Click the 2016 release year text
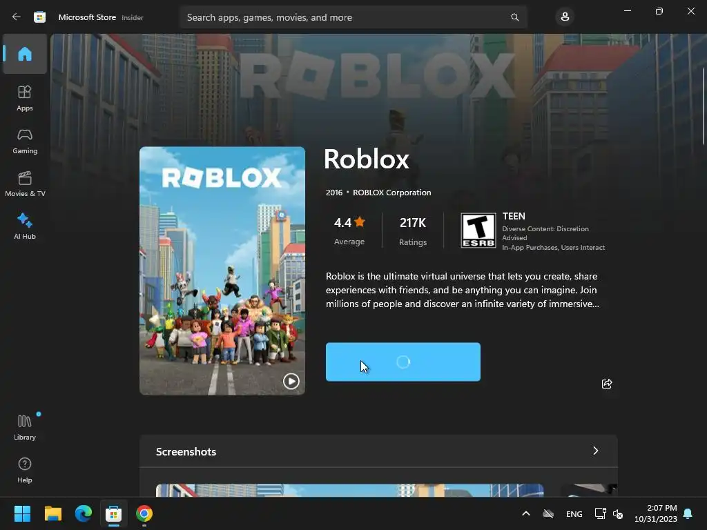This screenshot has width=707, height=530. 334,193
